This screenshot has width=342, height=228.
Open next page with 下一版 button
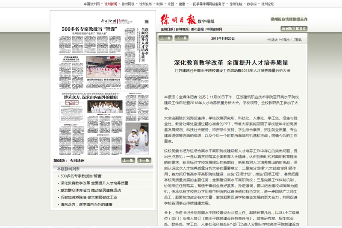coord(144,161)
